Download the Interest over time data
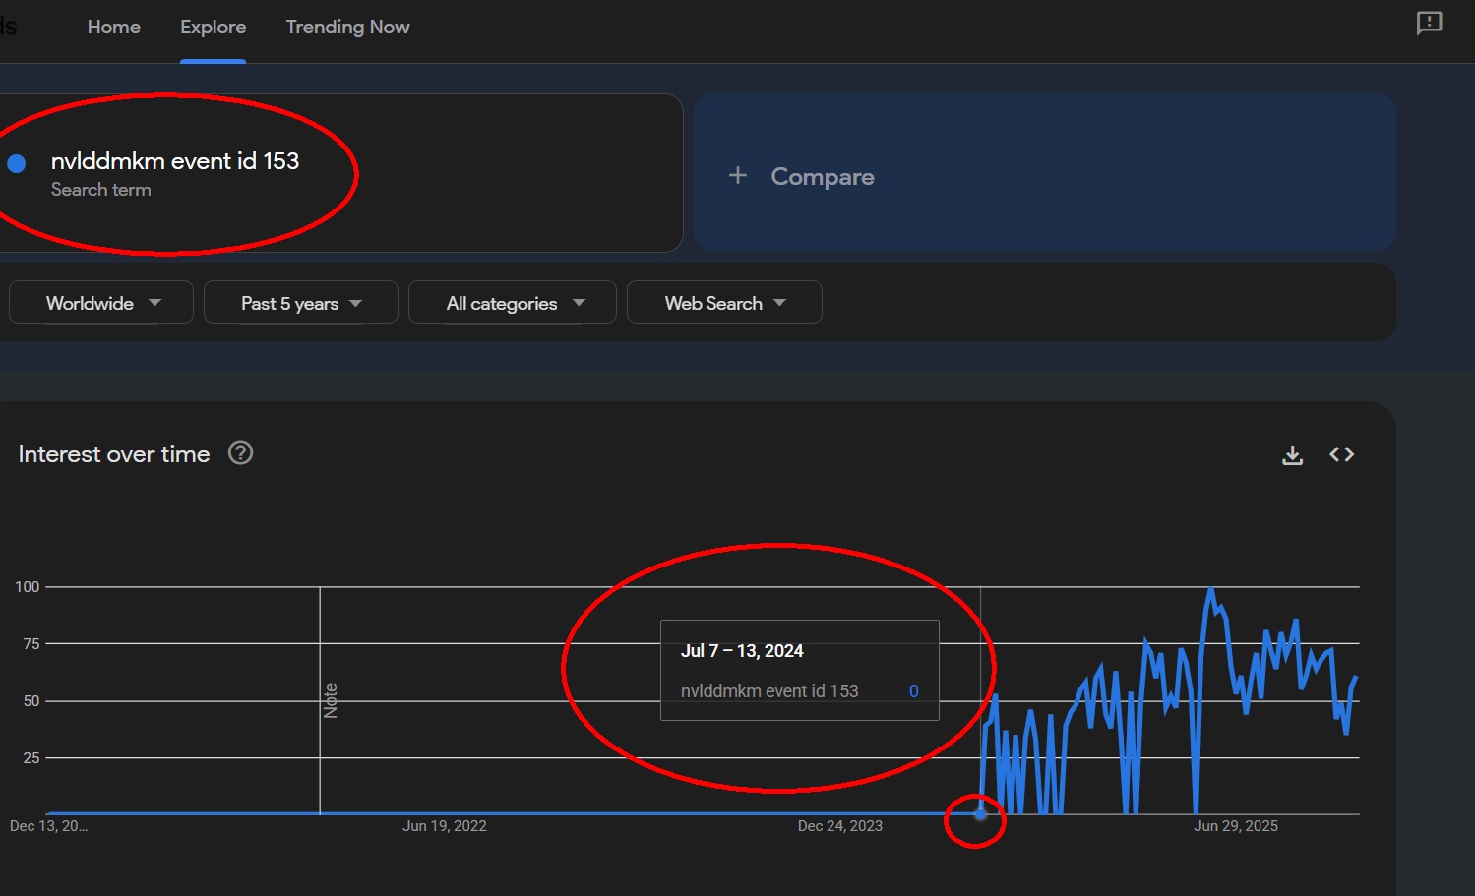Viewport: 1475px width, 896px height. 1293,454
